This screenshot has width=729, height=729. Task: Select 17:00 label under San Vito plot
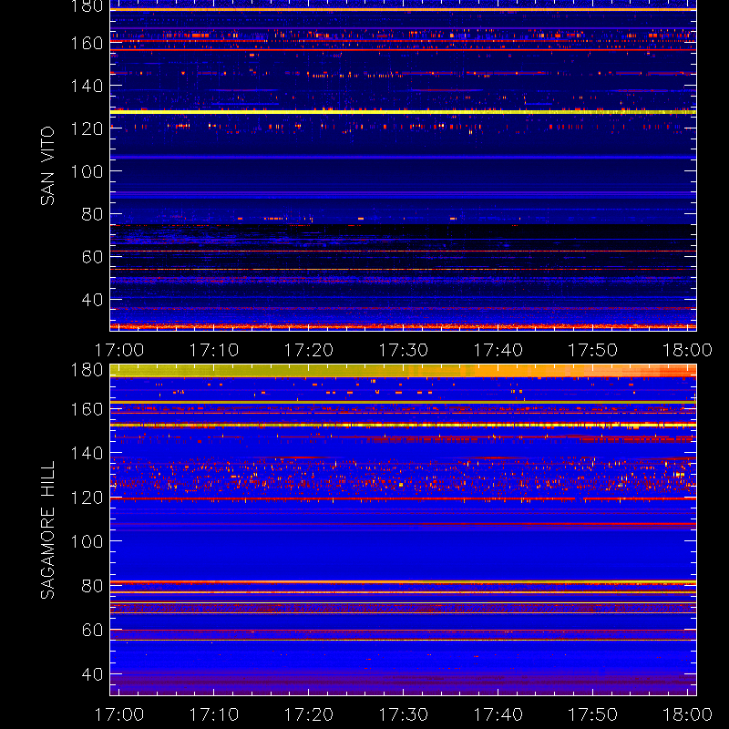pos(119,350)
